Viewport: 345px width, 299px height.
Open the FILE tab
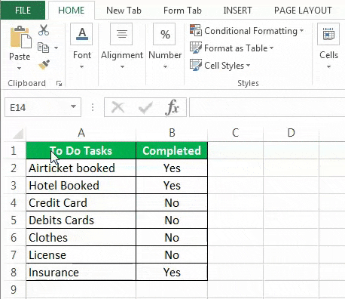coord(23,11)
